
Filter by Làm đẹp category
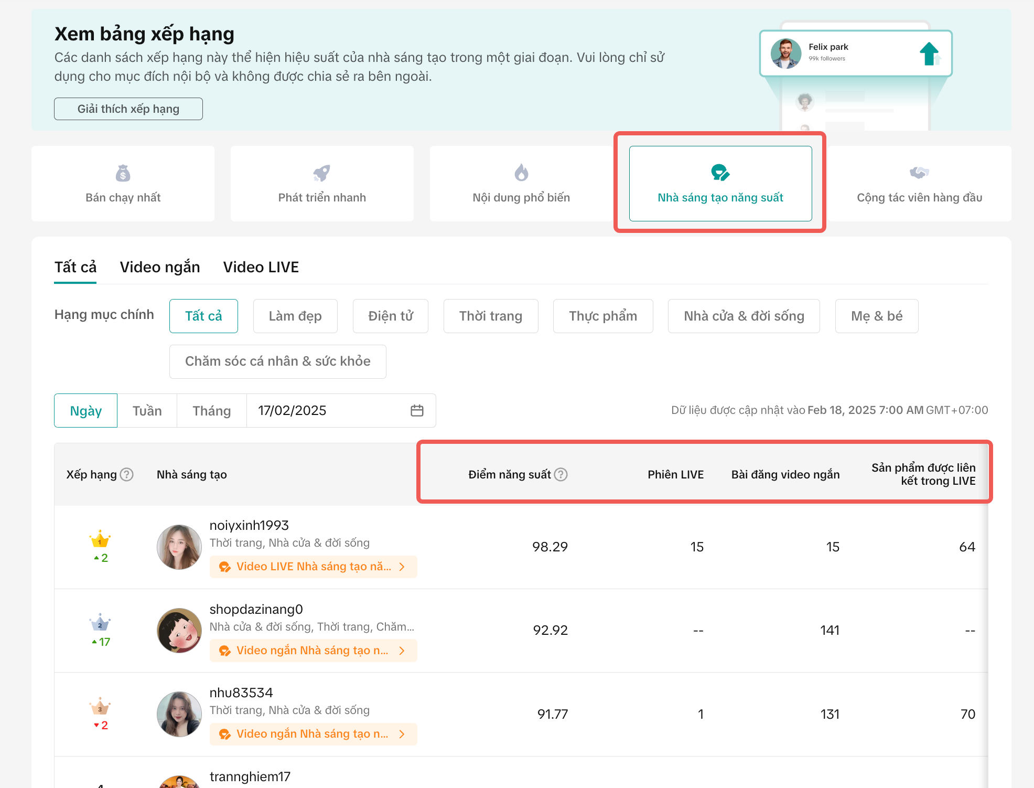[295, 316]
